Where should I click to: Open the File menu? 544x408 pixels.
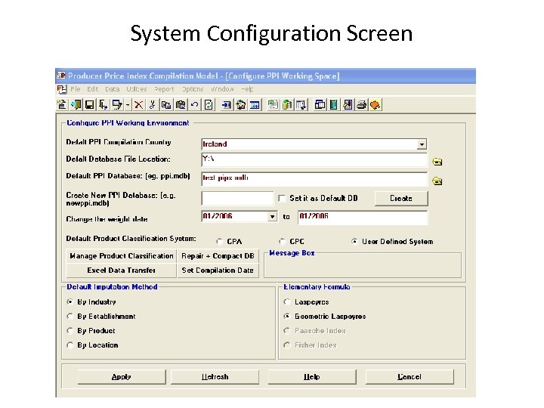pyautogui.click(x=76, y=89)
